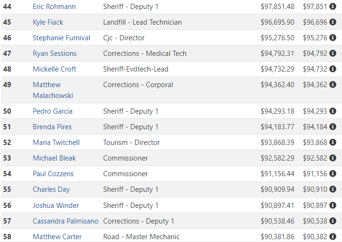Follow the Stephanie Furnival link
This screenshot has width=342, height=242.
pyautogui.click(x=61, y=38)
